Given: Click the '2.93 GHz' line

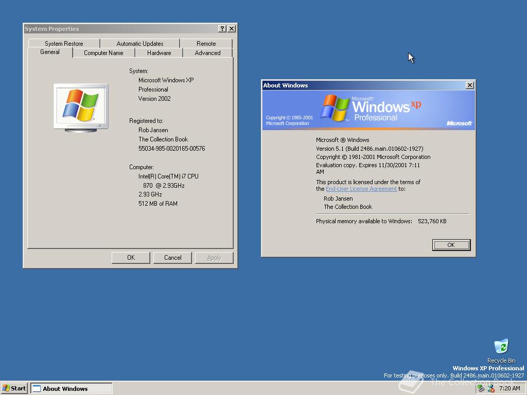Looking at the screenshot, I should click(150, 194).
